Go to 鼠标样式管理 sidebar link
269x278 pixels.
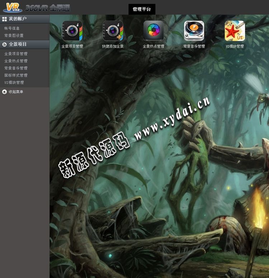point(16,75)
